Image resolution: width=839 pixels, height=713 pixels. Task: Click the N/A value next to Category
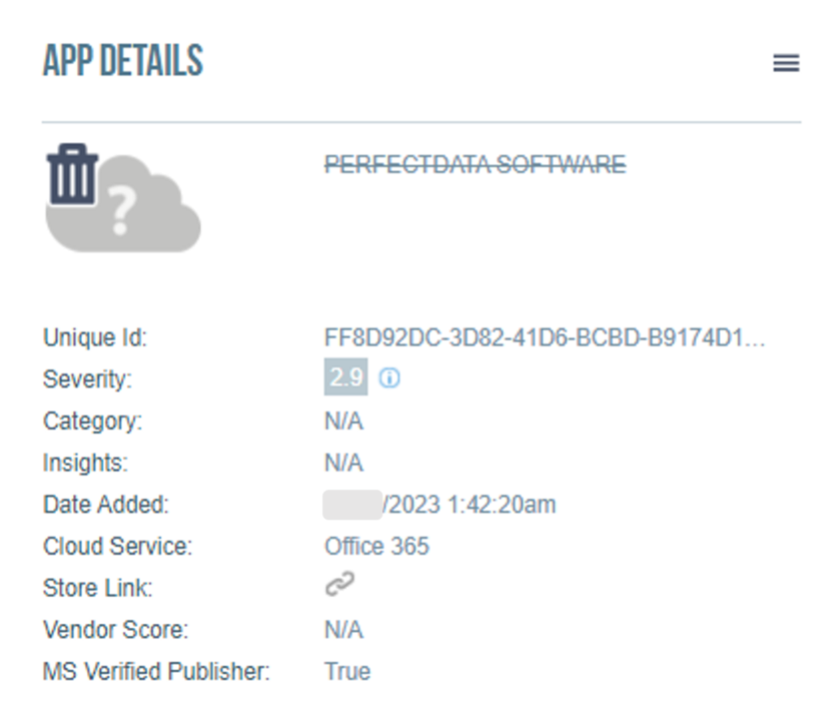coord(344,421)
